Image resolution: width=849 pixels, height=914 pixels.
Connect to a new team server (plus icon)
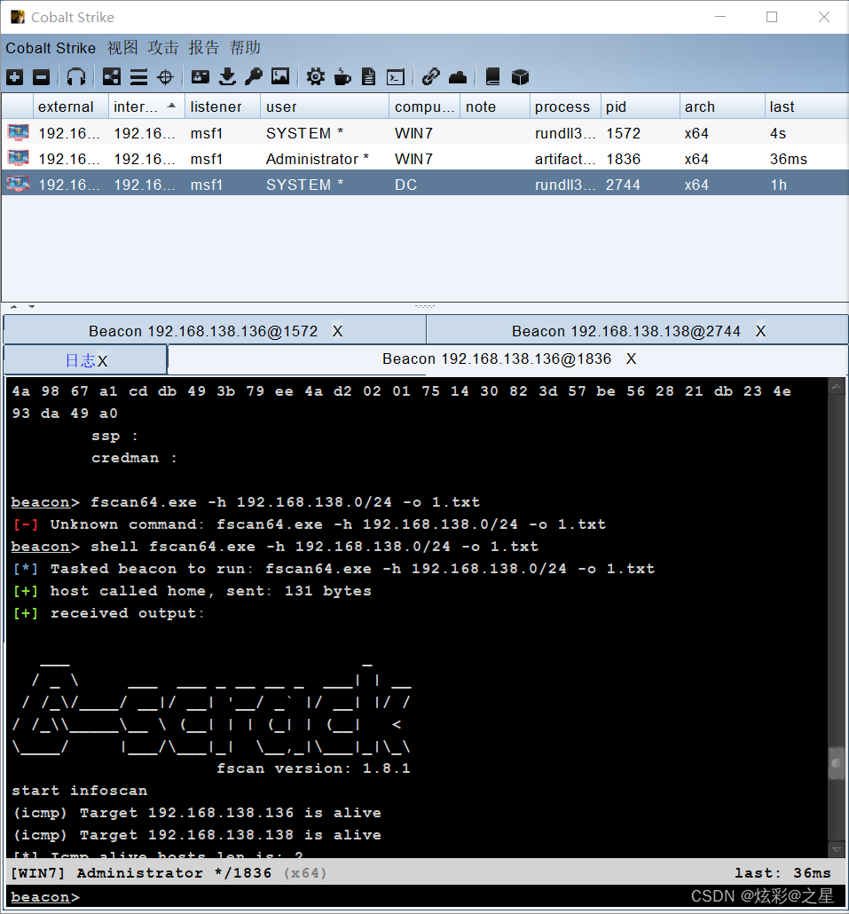[x=14, y=77]
